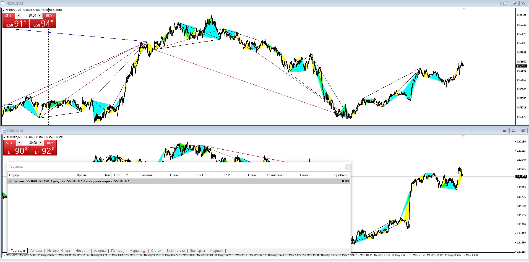
Task: Click the NZDUSD current price label 0.58918
Action: pos(522,66)
